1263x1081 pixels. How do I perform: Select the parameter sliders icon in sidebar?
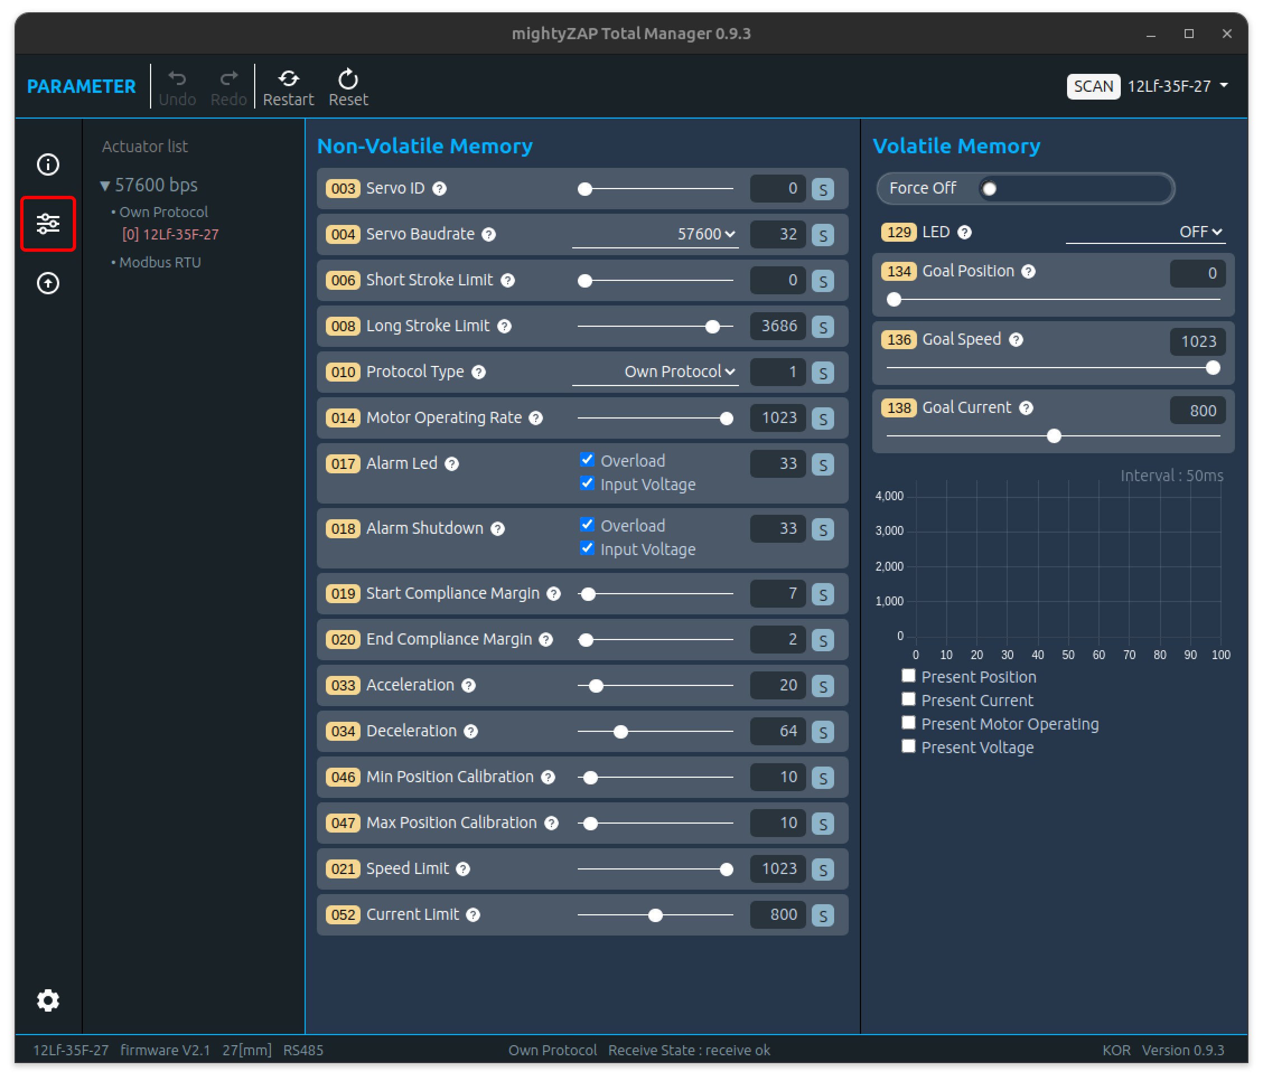point(49,224)
